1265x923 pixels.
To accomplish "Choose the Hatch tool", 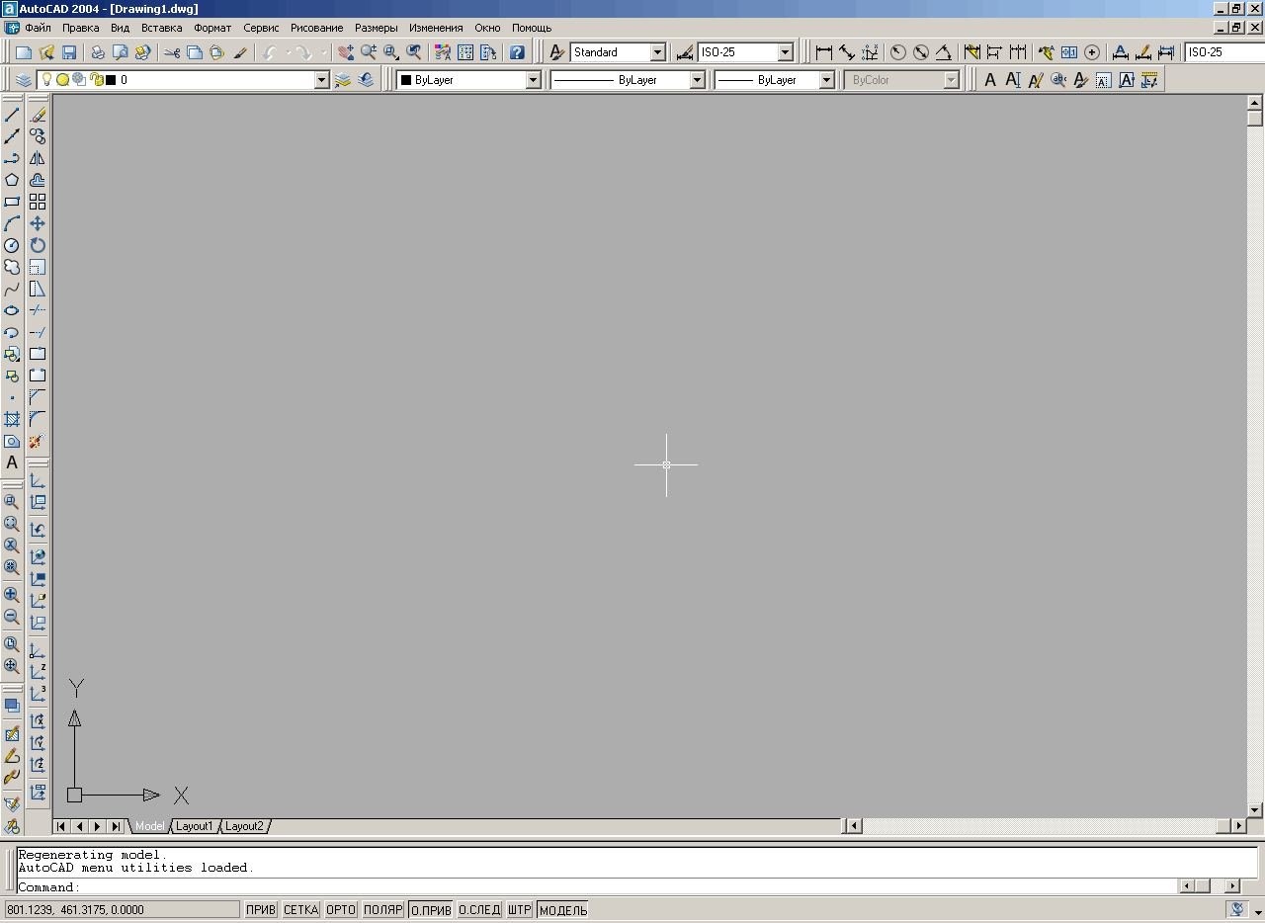I will (x=12, y=419).
